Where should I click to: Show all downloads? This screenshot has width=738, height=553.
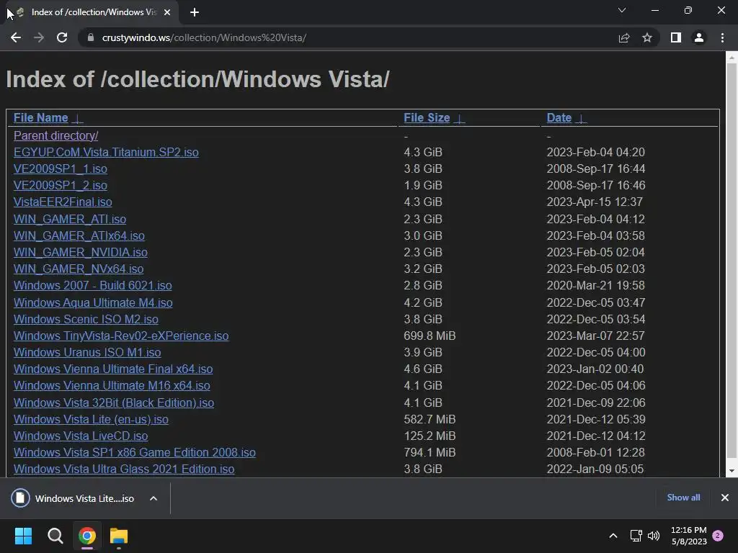[x=683, y=498]
